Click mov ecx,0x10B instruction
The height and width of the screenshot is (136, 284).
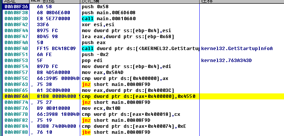[x=101, y=108]
